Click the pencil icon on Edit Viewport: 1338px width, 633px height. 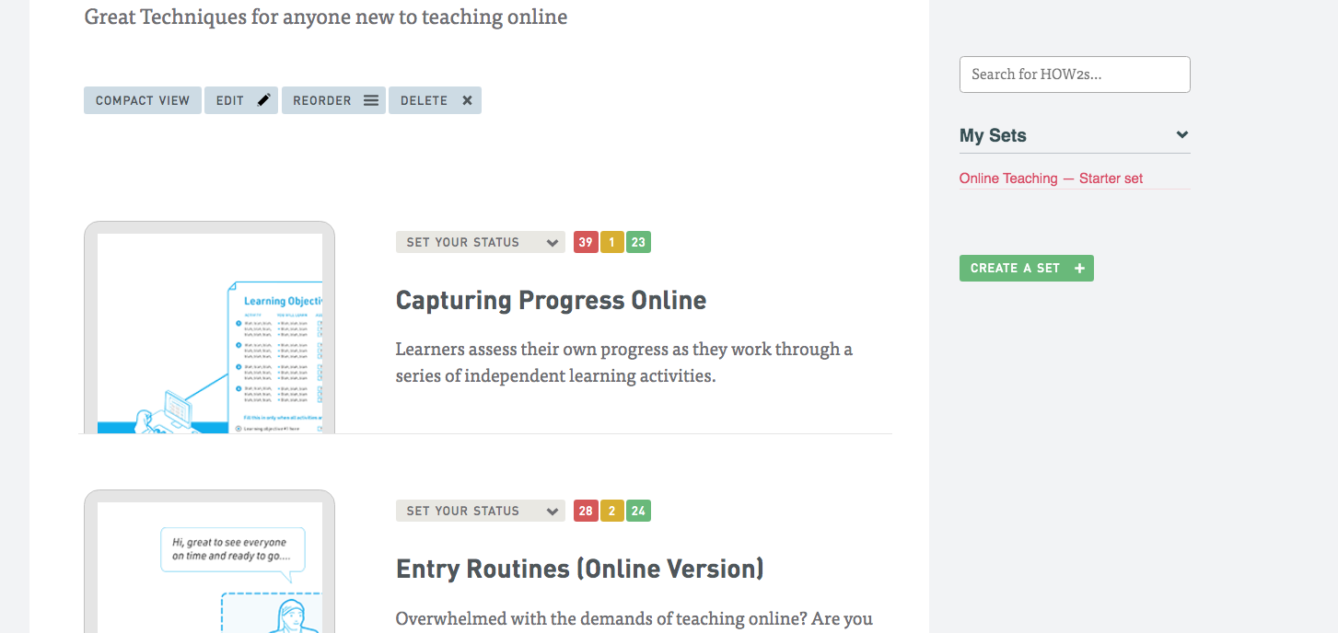coord(264,100)
